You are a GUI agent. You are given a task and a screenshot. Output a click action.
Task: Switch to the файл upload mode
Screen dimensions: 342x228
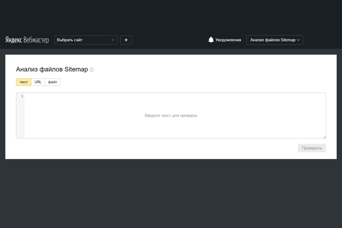52,82
